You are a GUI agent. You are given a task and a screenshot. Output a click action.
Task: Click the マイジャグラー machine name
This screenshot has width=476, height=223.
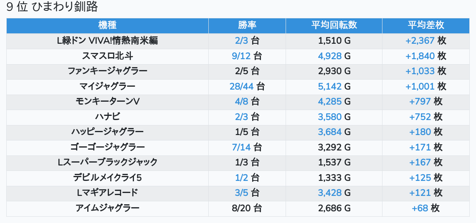pos(107,86)
